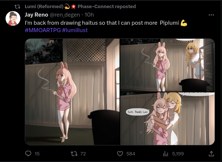Screen dimensions: 222x162
Task: Click the 72 reposts count
Action: 83,154
